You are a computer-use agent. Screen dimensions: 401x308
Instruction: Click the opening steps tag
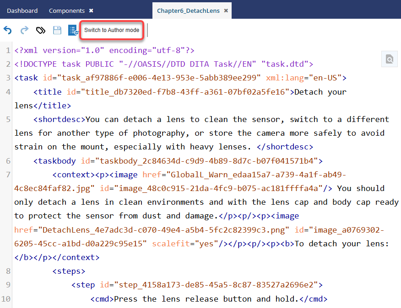tap(69, 271)
